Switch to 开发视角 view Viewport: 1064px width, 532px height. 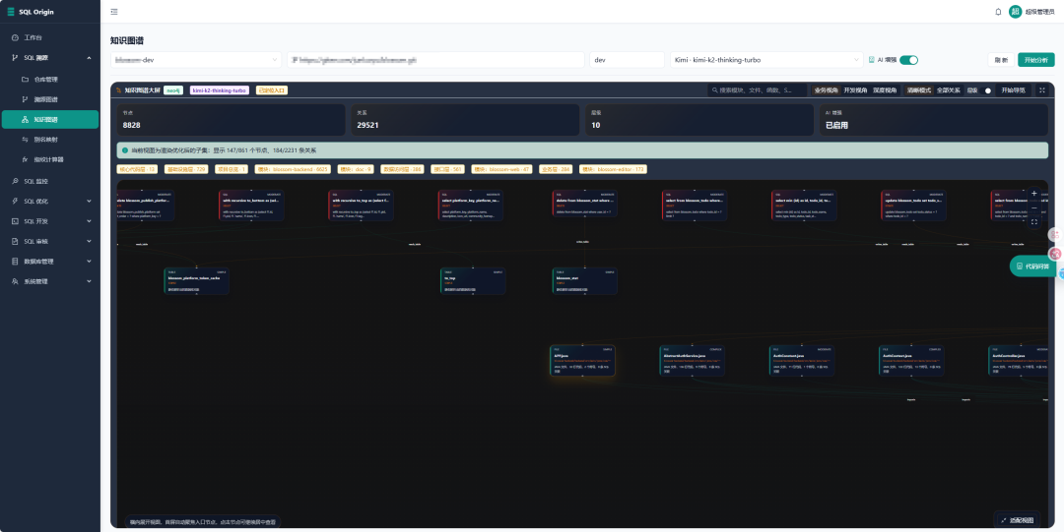[x=855, y=89]
